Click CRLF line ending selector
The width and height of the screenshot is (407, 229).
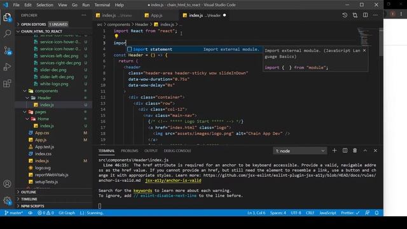pyautogui.click(x=310, y=213)
